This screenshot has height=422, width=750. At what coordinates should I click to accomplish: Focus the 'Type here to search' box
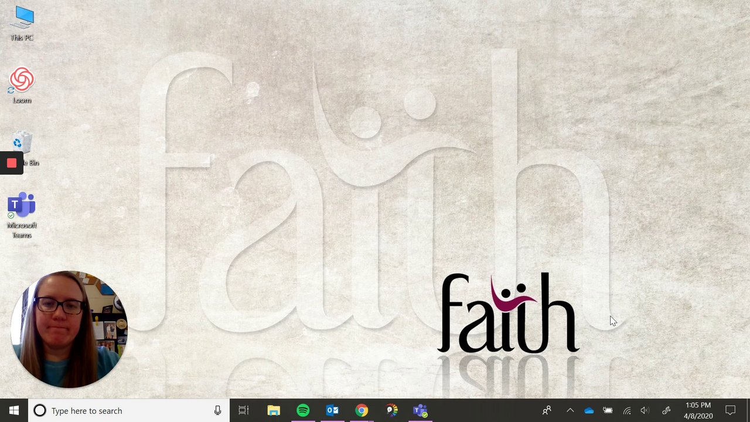coord(129,411)
